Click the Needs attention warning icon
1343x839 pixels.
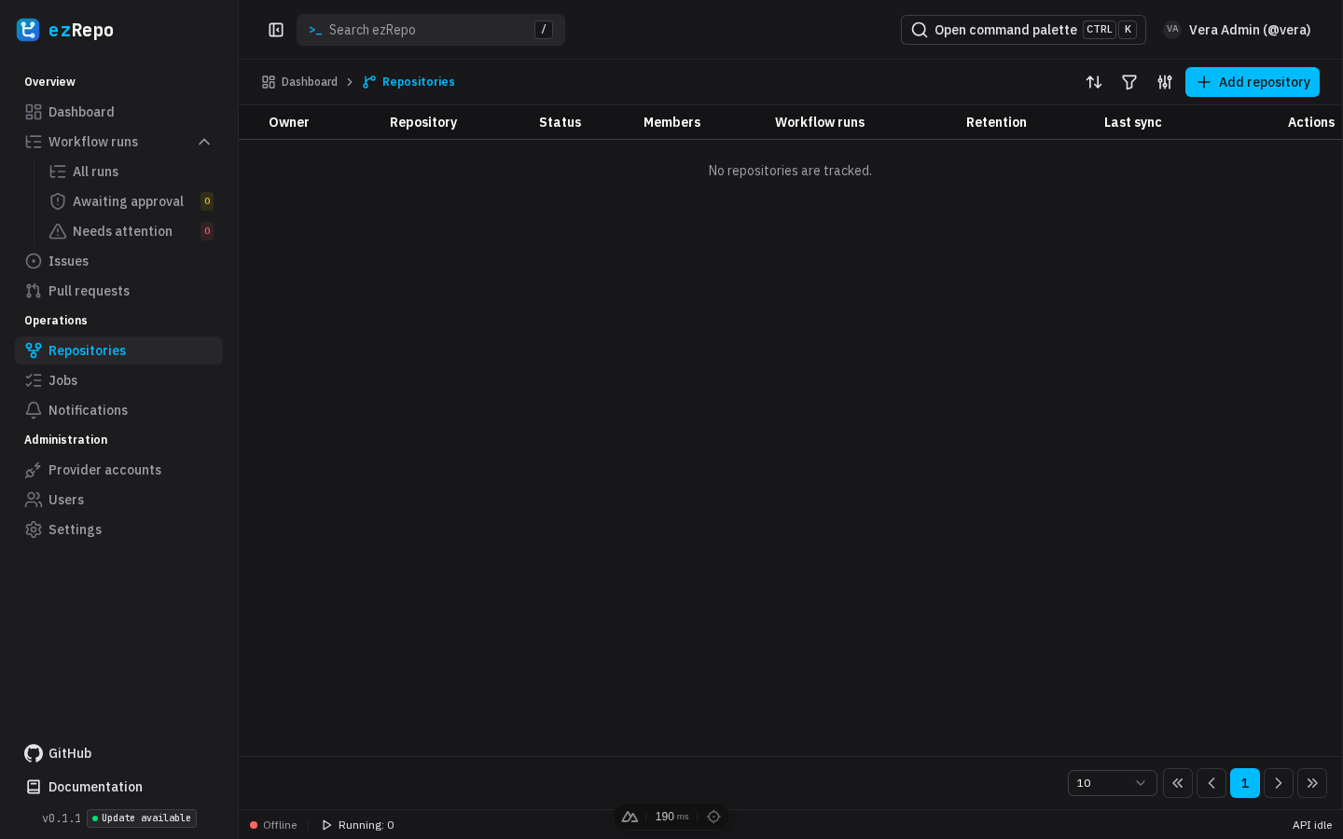pos(58,231)
